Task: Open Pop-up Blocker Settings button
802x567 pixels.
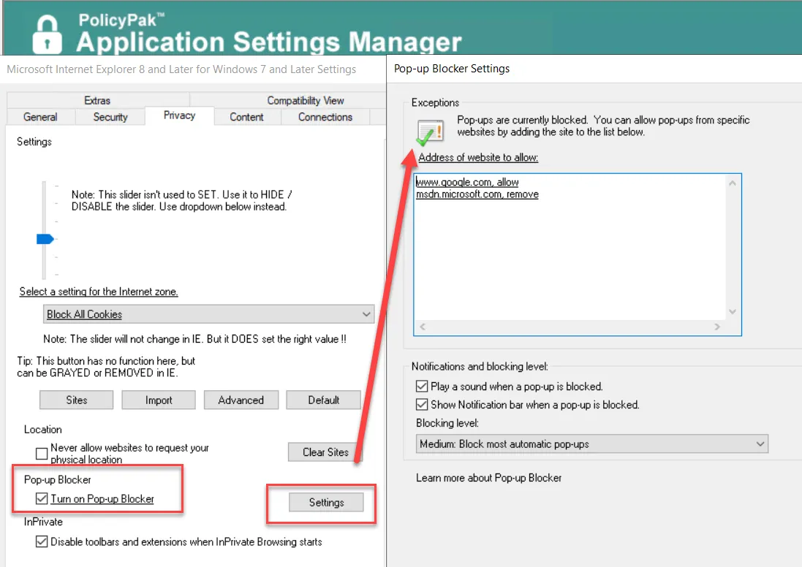Action: pyautogui.click(x=326, y=502)
